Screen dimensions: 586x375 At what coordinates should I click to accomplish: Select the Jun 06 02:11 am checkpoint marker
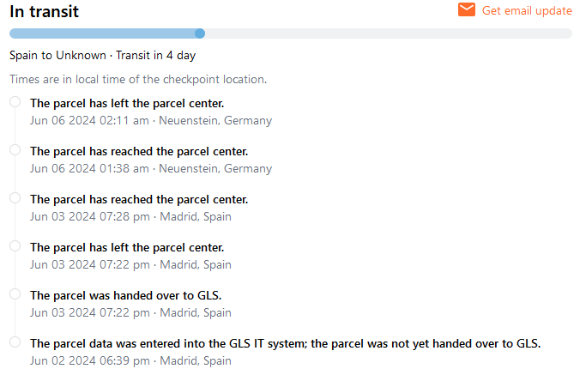[15, 102]
